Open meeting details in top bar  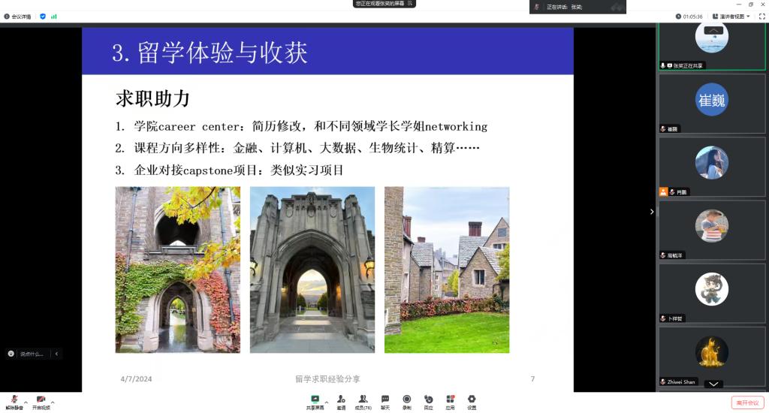(x=18, y=16)
